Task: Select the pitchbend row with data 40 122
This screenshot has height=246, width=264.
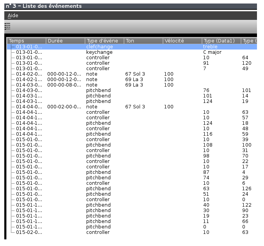Action: 132,205
